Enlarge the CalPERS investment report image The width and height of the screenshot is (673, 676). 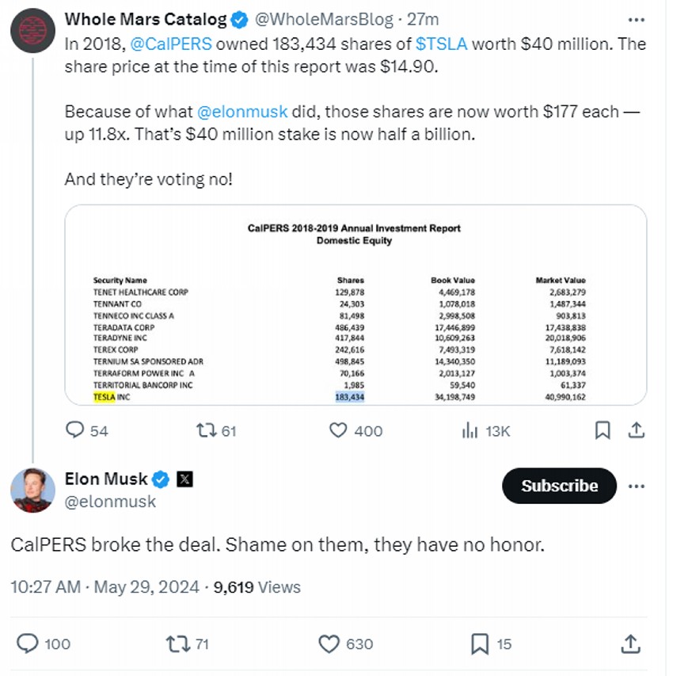(356, 305)
